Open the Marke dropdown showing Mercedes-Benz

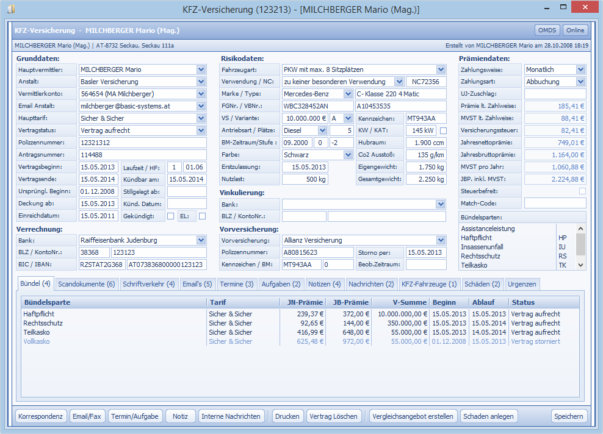pyautogui.click(x=348, y=94)
